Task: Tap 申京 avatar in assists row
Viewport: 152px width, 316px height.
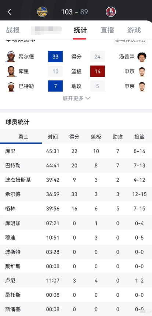Action: [142, 86]
